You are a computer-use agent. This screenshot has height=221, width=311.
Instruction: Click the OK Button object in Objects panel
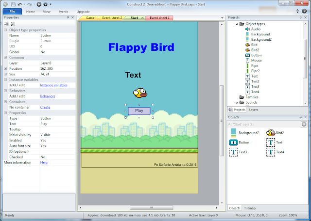(239, 142)
